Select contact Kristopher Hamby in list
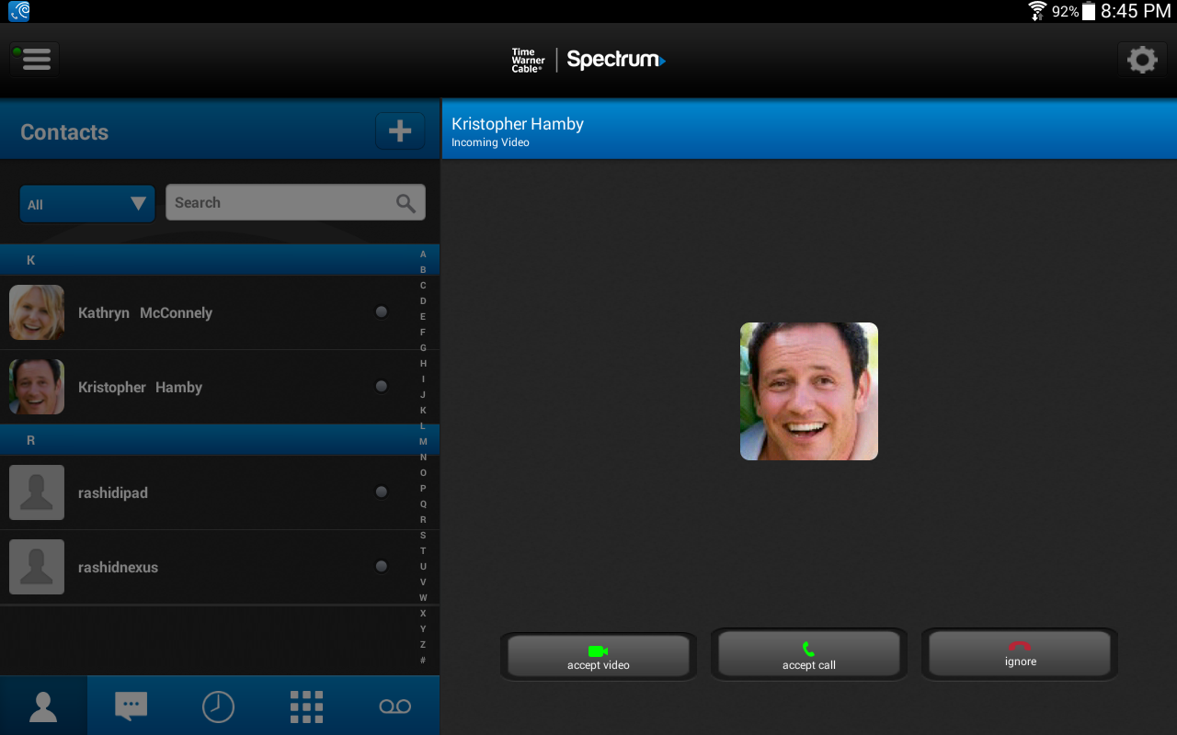The width and height of the screenshot is (1177, 735). (x=220, y=387)
